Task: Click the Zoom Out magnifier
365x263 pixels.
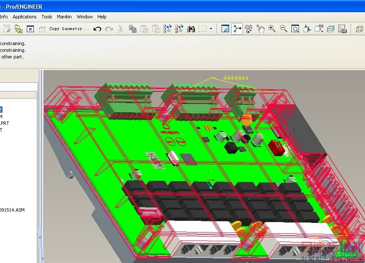Action: 283,28
